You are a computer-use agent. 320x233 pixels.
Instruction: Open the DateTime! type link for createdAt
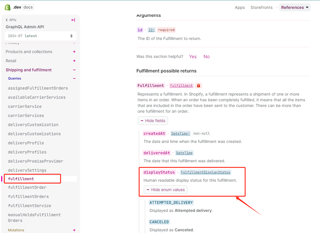click(180, 133)
